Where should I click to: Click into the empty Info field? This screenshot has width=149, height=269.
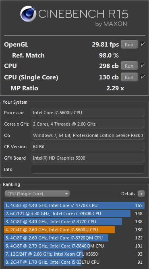tap(88, 169)
